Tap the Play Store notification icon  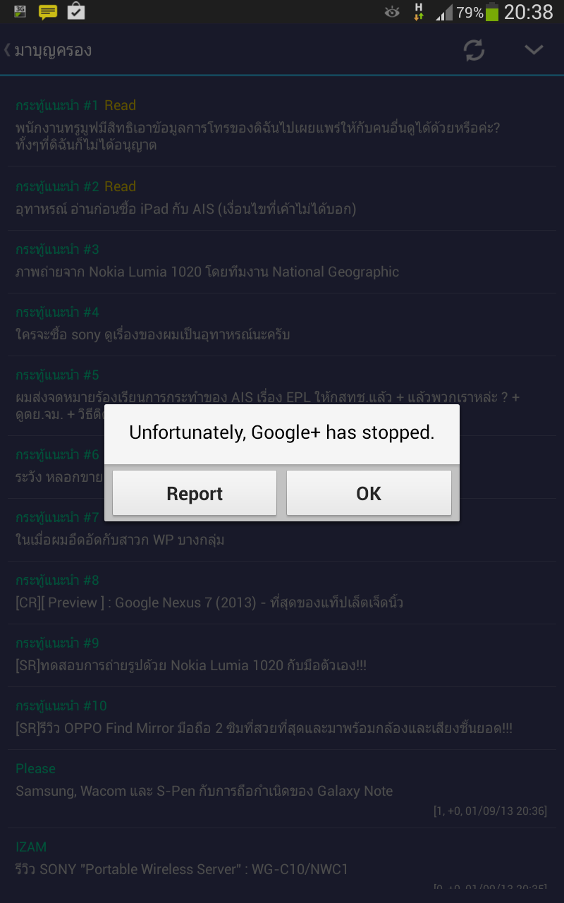coord(75,11)
